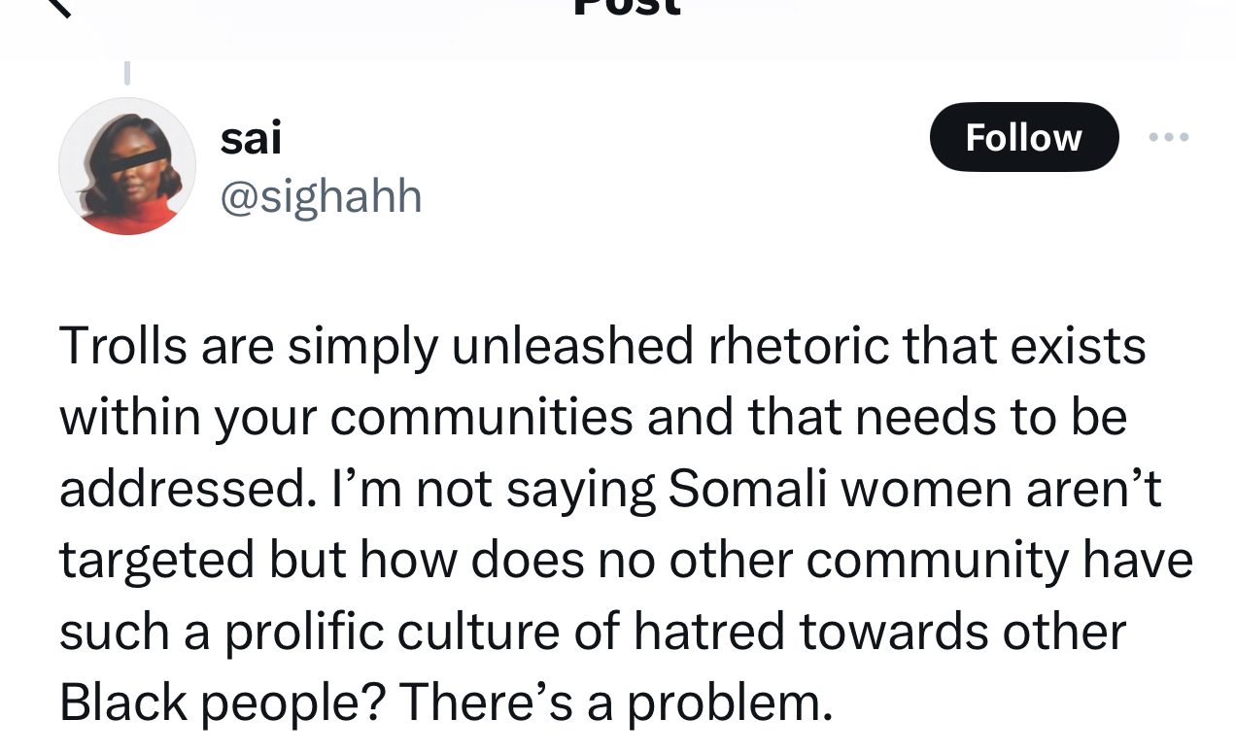
Task: Click the word "Trolls" starting the post
Action: pos(123,346)
